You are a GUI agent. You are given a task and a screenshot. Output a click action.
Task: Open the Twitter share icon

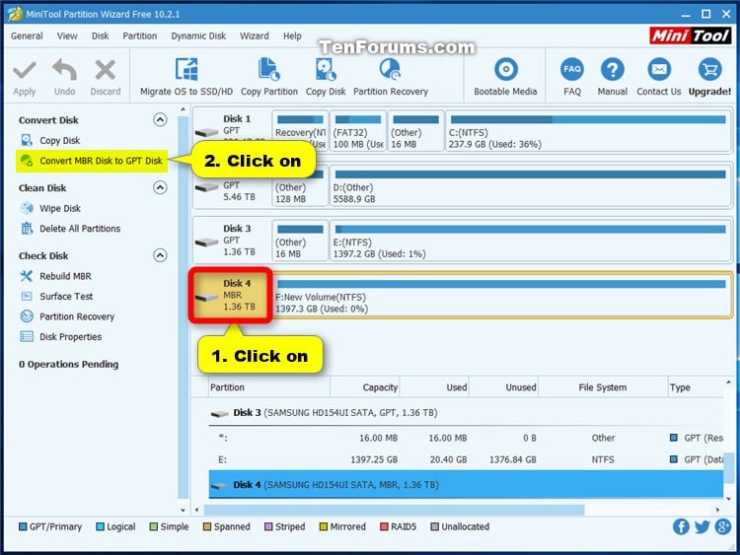point(702,526)
